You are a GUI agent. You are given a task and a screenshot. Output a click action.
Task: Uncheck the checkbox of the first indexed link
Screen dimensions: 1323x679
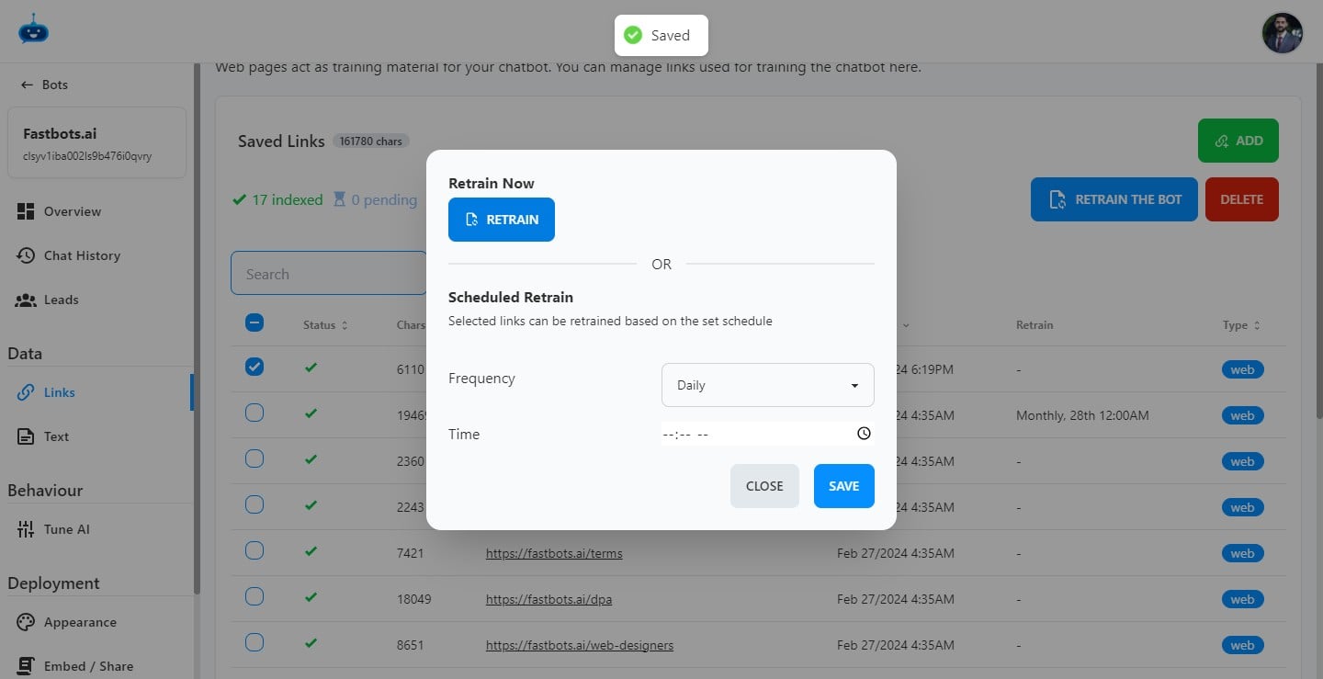(x=254, y=367)
